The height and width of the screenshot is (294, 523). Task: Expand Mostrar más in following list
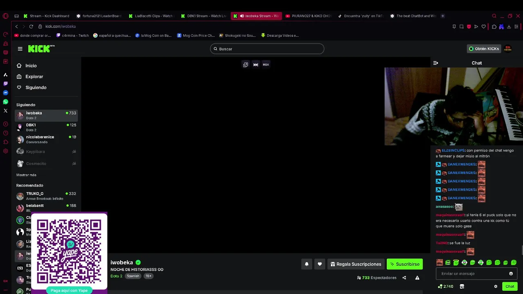(x=26, y=175)
